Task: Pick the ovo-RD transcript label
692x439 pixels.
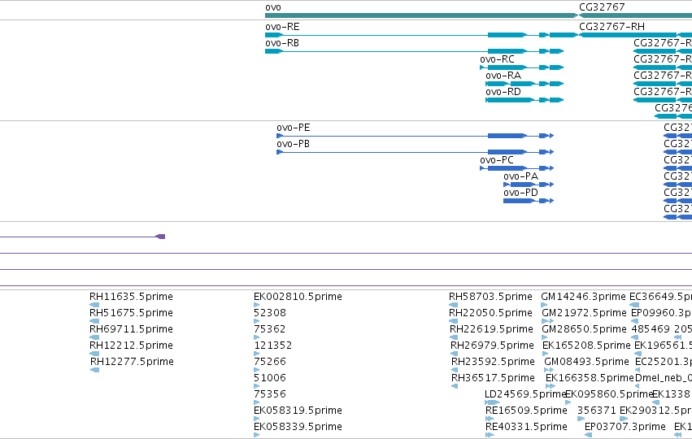Action: pos(503,92)
